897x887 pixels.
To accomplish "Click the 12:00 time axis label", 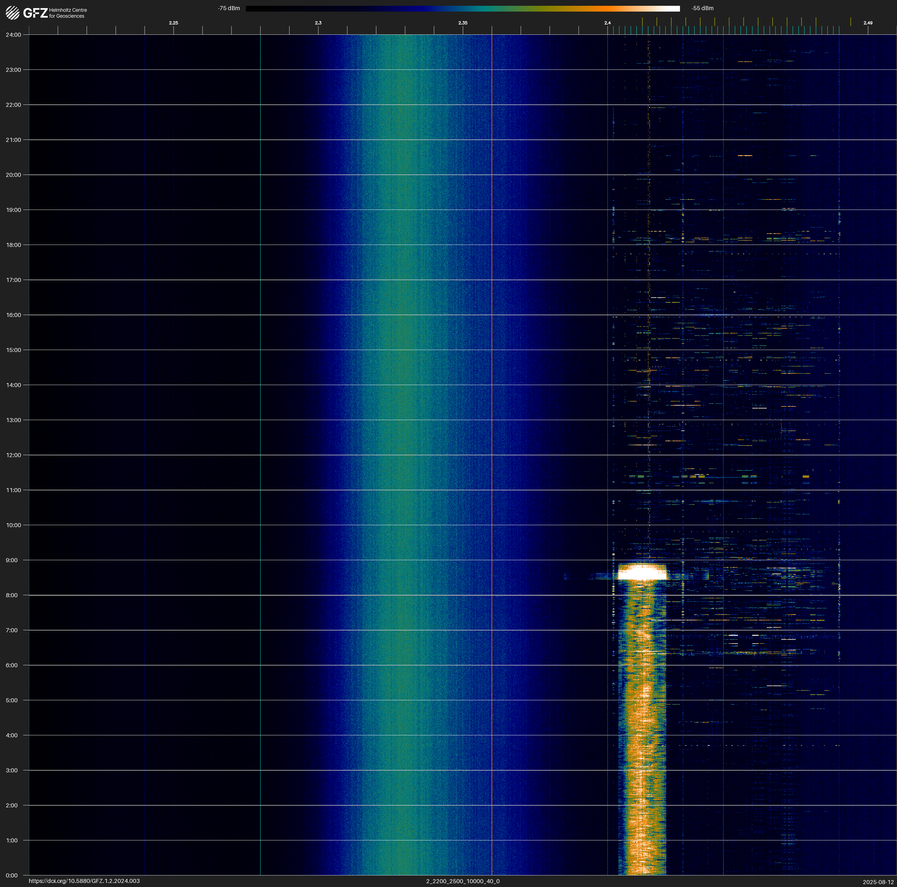I will click(x=14, y=455).
